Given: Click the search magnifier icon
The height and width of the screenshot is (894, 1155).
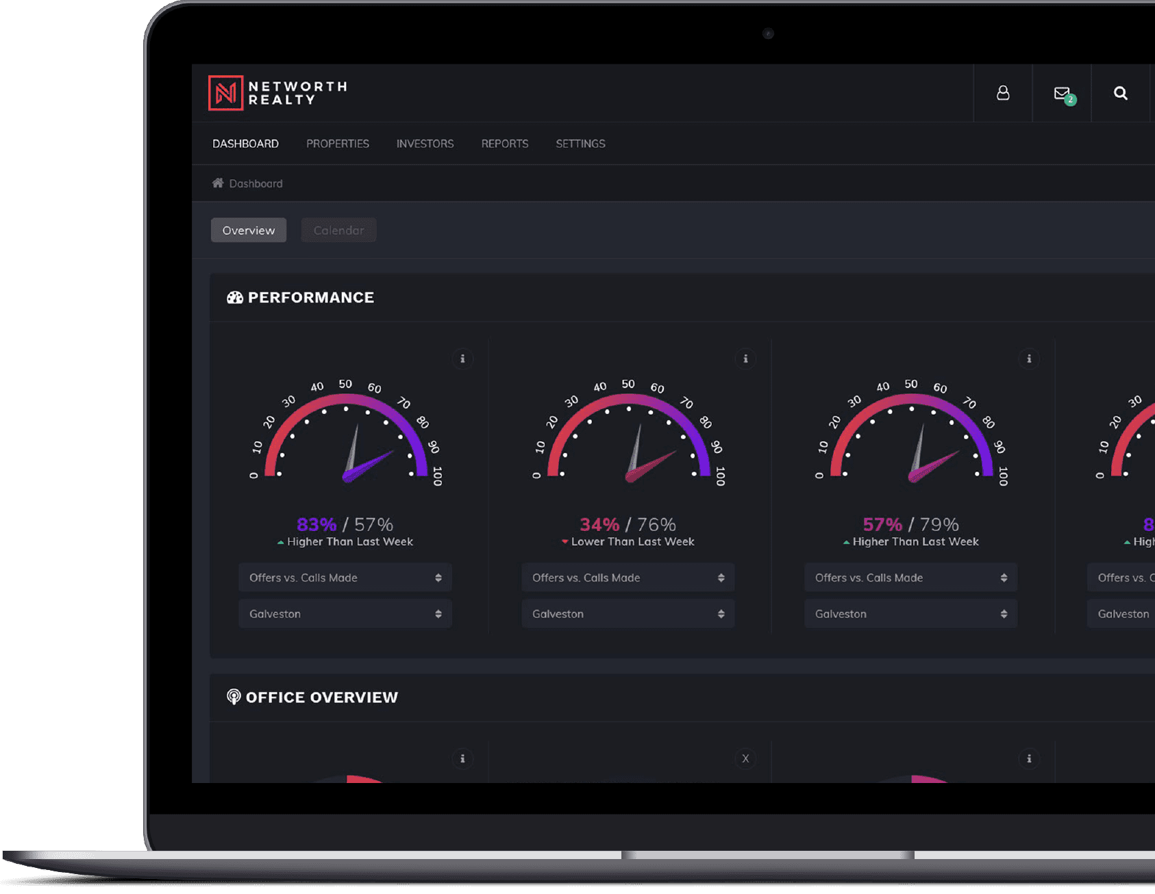Looking at the screenshot, I should [x=1121, y=93].
